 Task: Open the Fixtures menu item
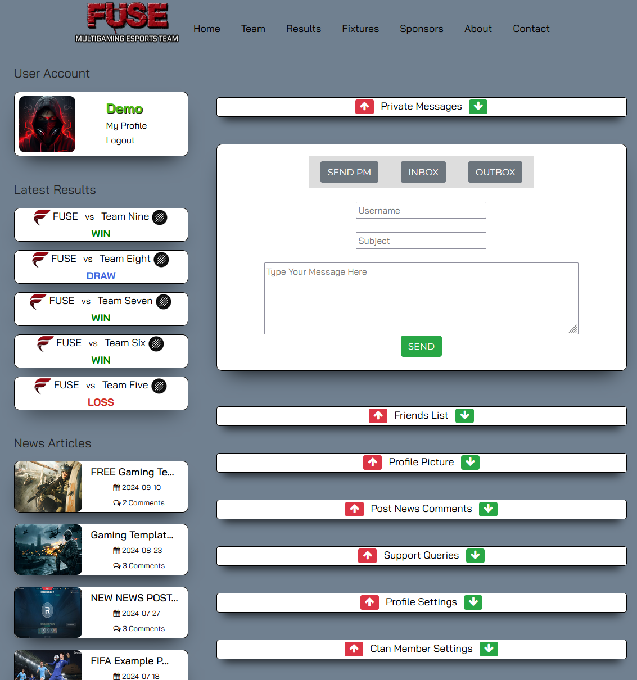tap(360, 29)
